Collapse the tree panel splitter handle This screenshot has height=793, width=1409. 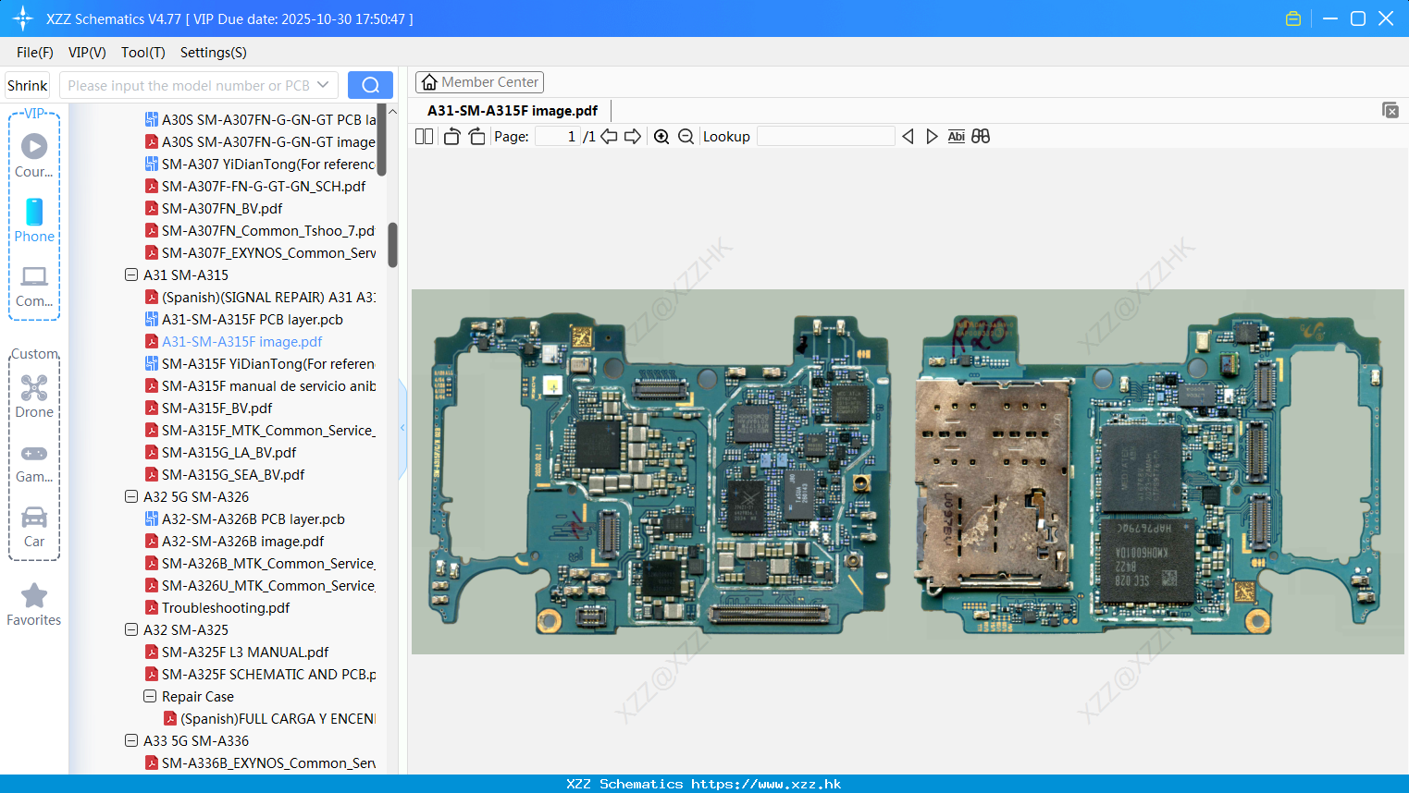pyautogui.click(x=402, y=428)
